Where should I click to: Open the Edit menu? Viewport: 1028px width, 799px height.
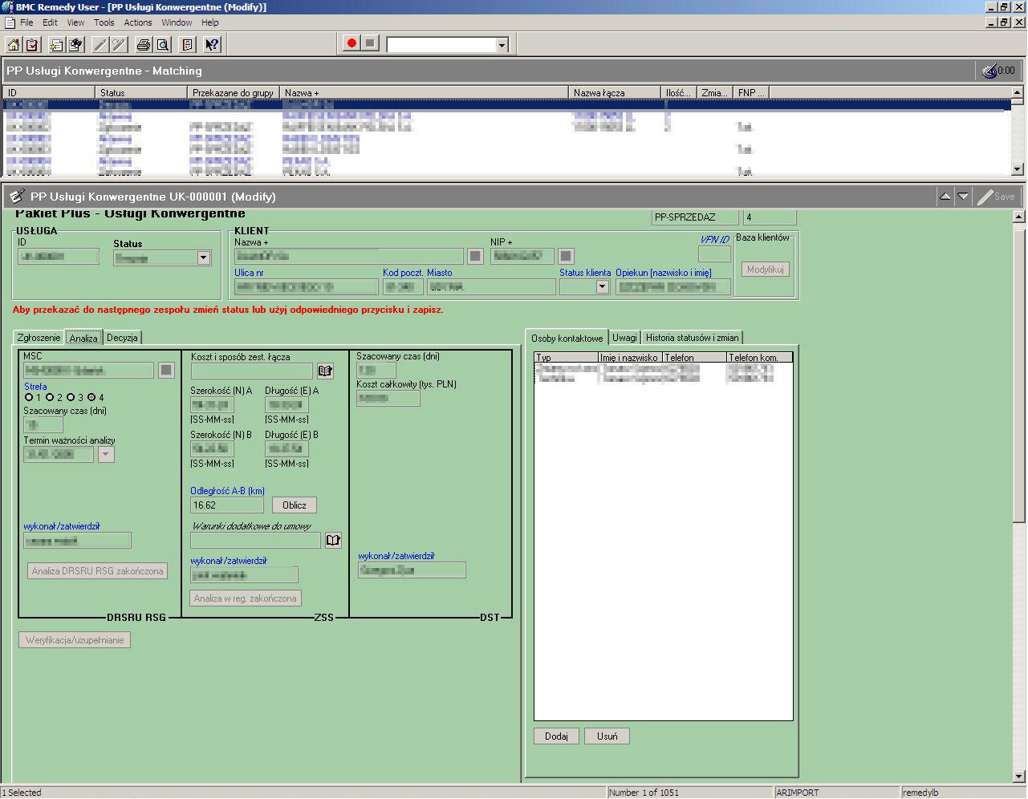tap(50, 22)
